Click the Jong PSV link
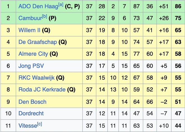The height and width of the screenshot is (132, 185). (x=31, y=66)
